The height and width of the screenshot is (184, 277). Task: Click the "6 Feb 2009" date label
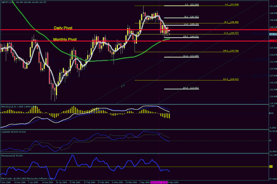click(x=75, y=182)
